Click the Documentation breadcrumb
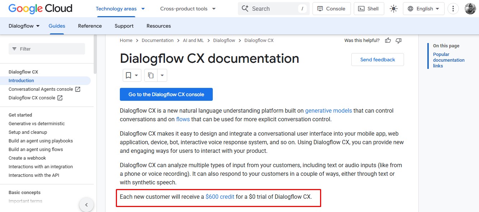 [x=158, y=41]
